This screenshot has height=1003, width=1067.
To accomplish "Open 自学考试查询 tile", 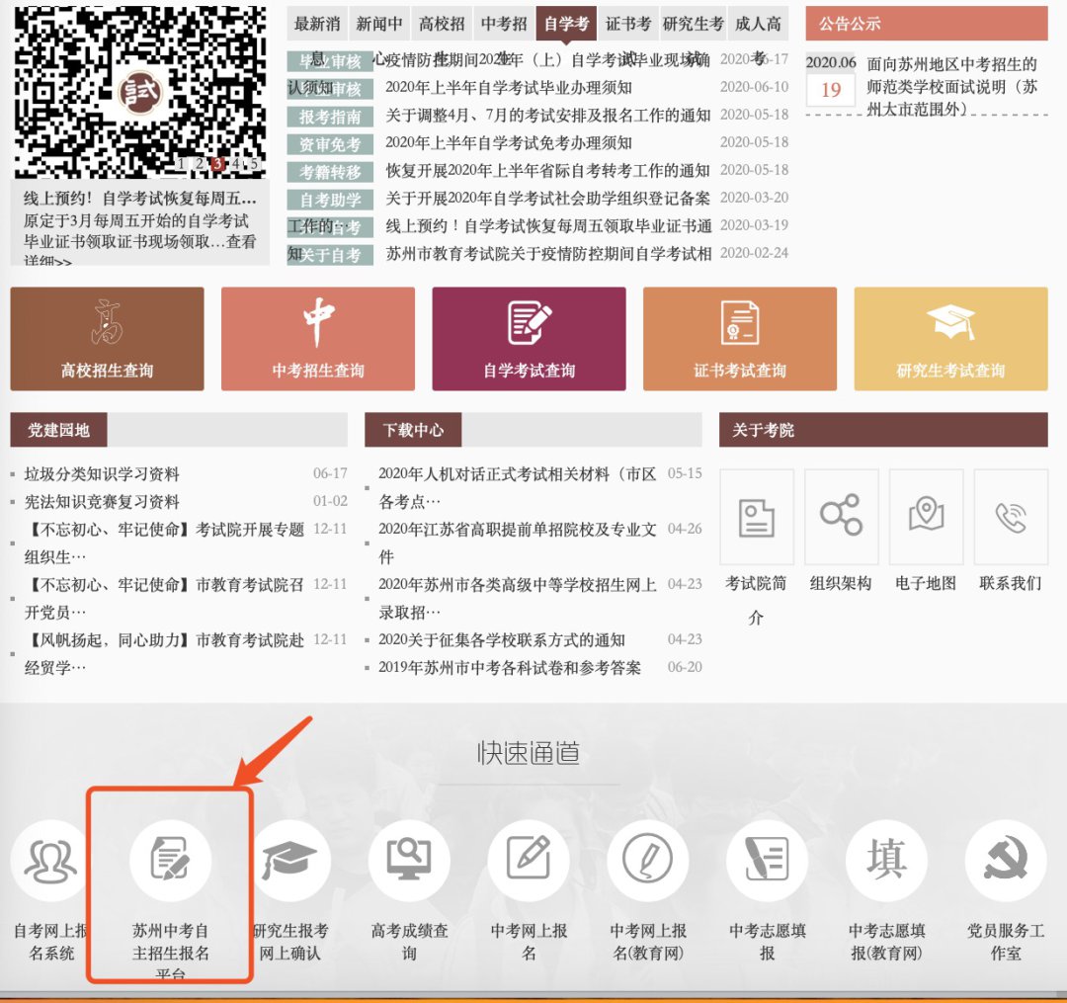I will pos(529,339).
